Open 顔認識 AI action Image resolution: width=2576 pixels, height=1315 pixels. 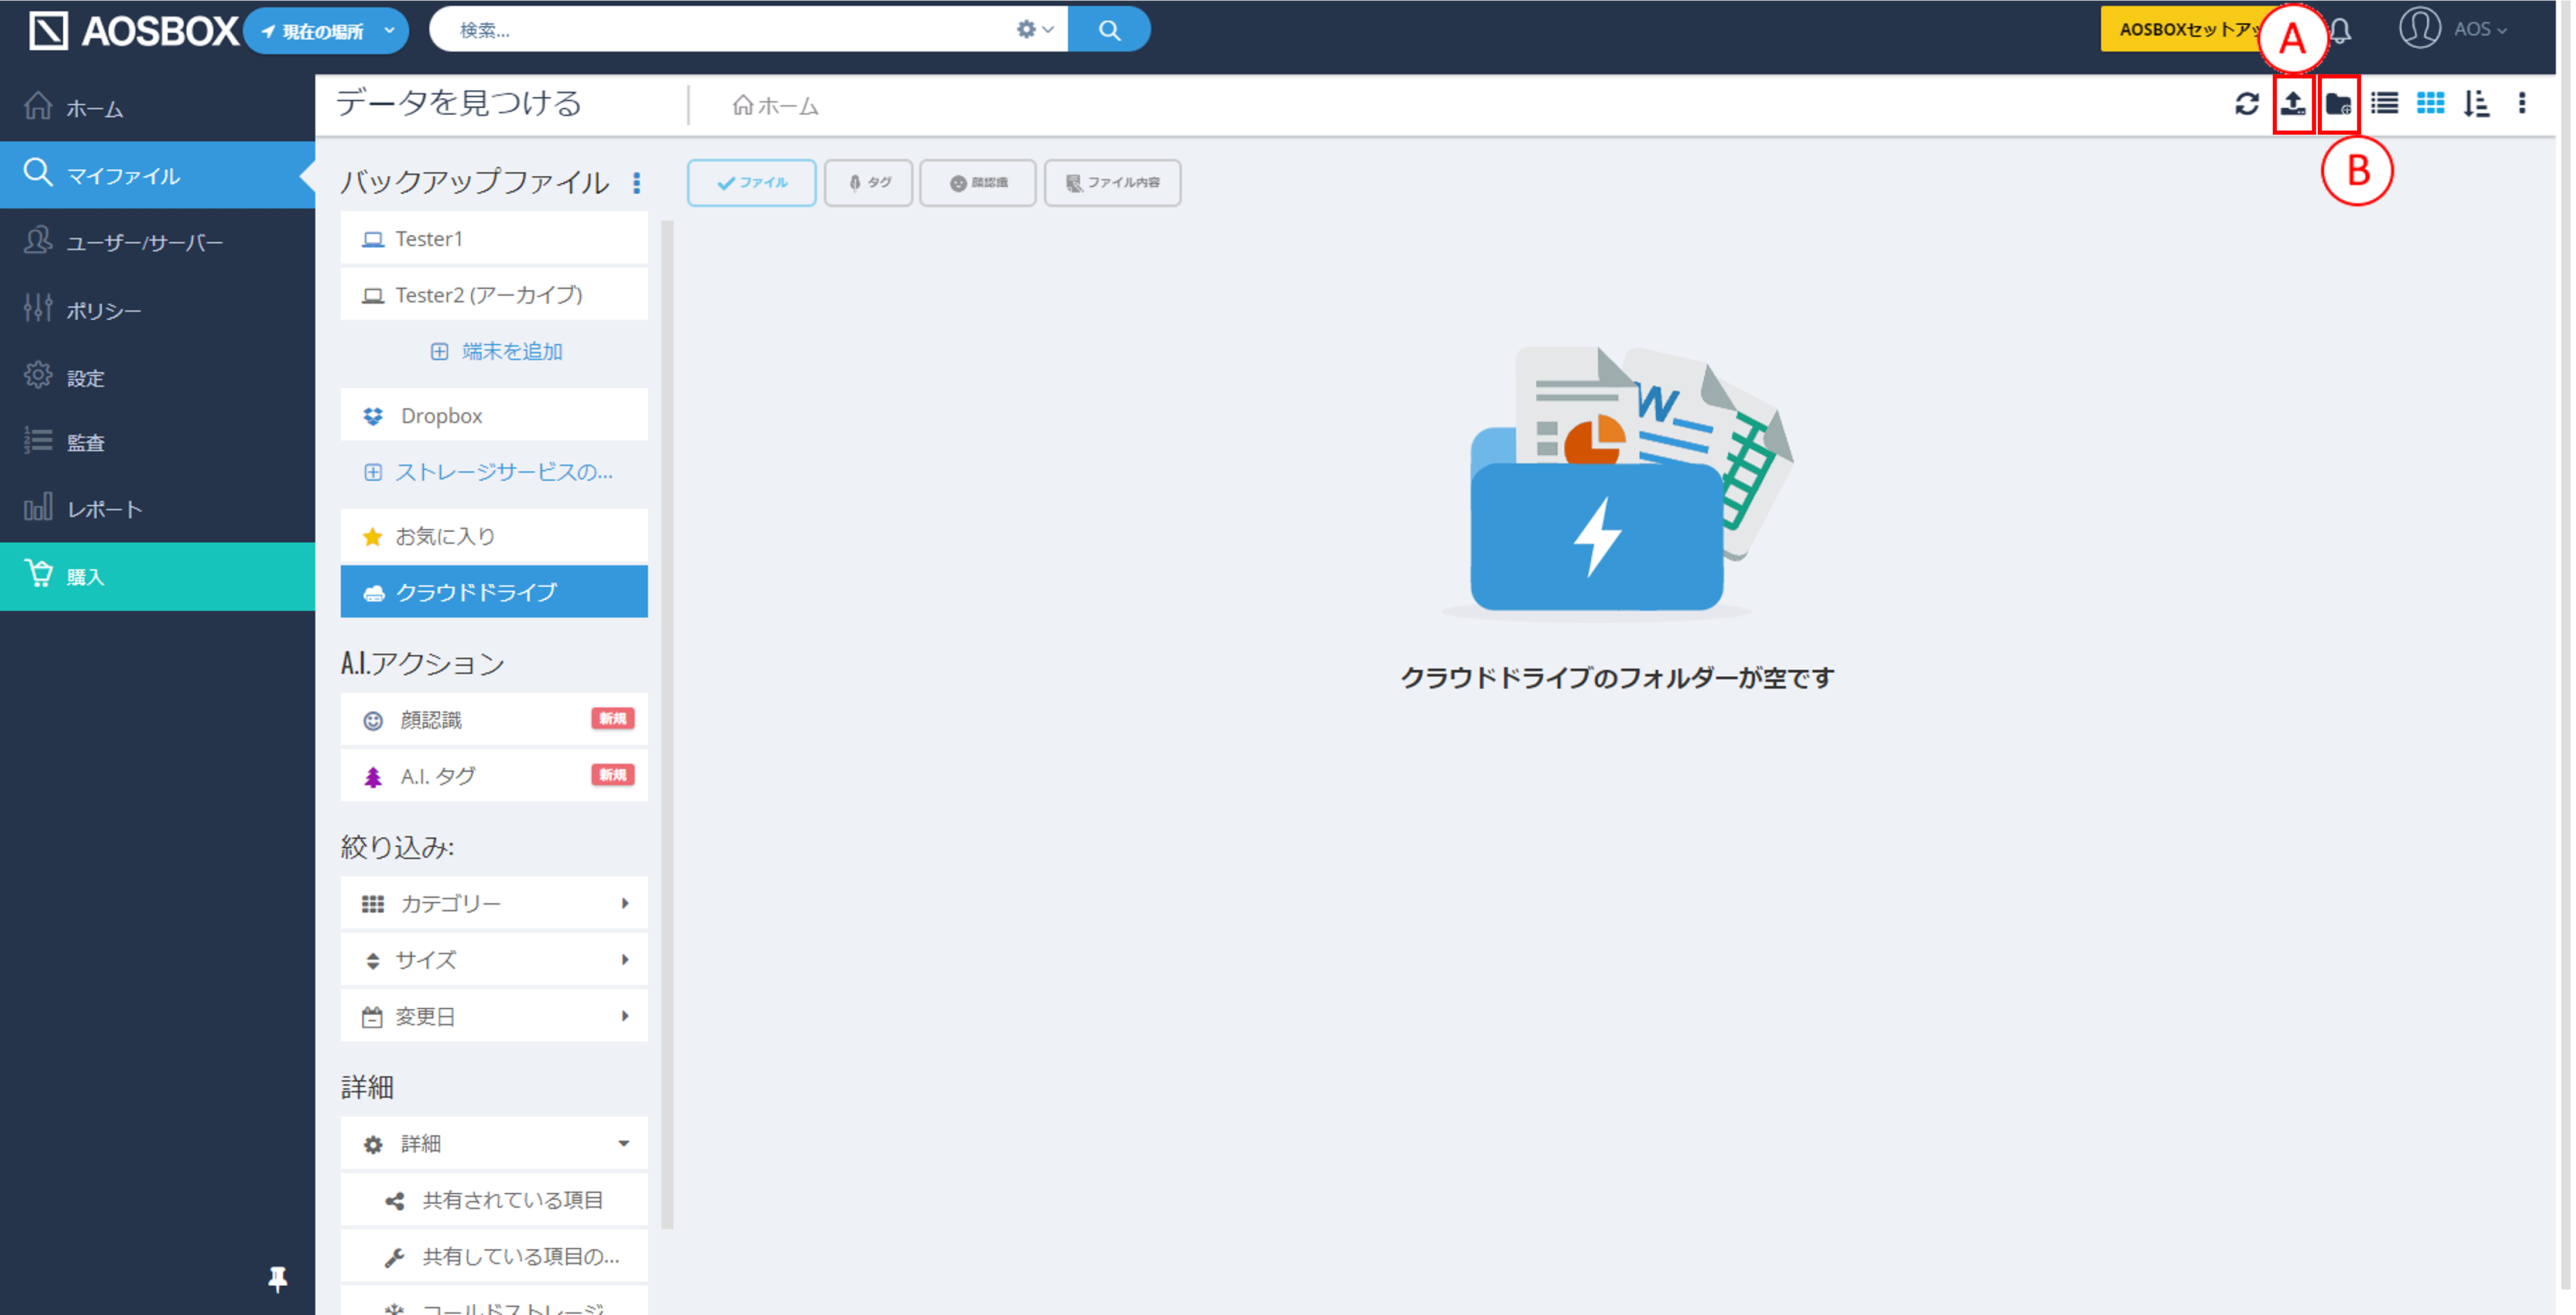click(494, 720)
